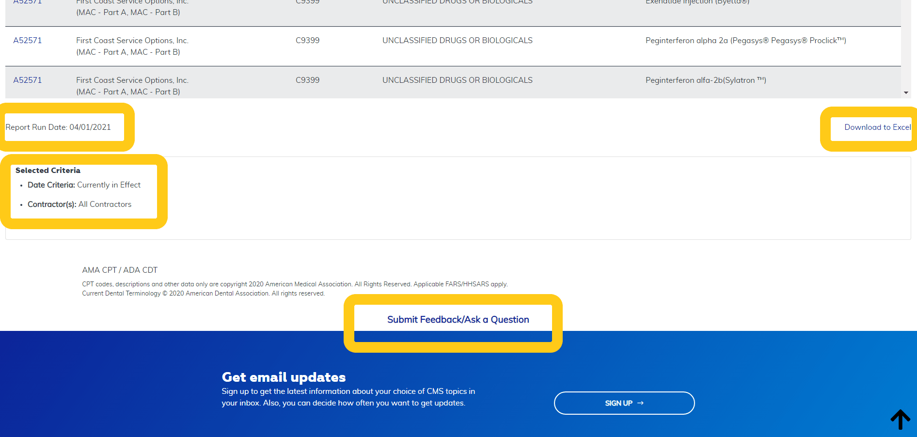Click First Coast Service Options in Pegasys row
Screen dimensions: 917x437
(x=132, y=41)
